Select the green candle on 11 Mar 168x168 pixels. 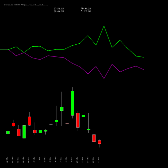coord(40,132)
